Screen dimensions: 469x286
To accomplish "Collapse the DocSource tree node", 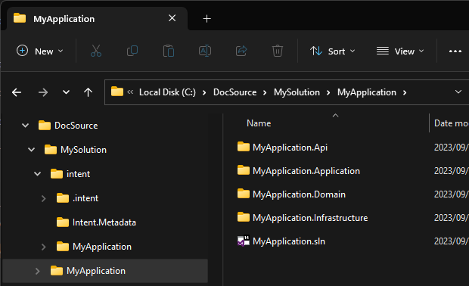I will (26, 126).
